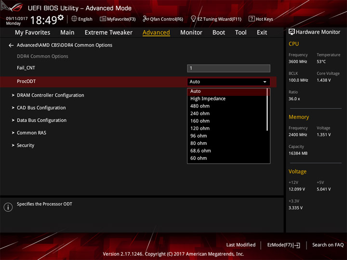Viewport: 347px width, 260px height.
Task: Switch to EzMode(F7)
Action: point(284,245)
